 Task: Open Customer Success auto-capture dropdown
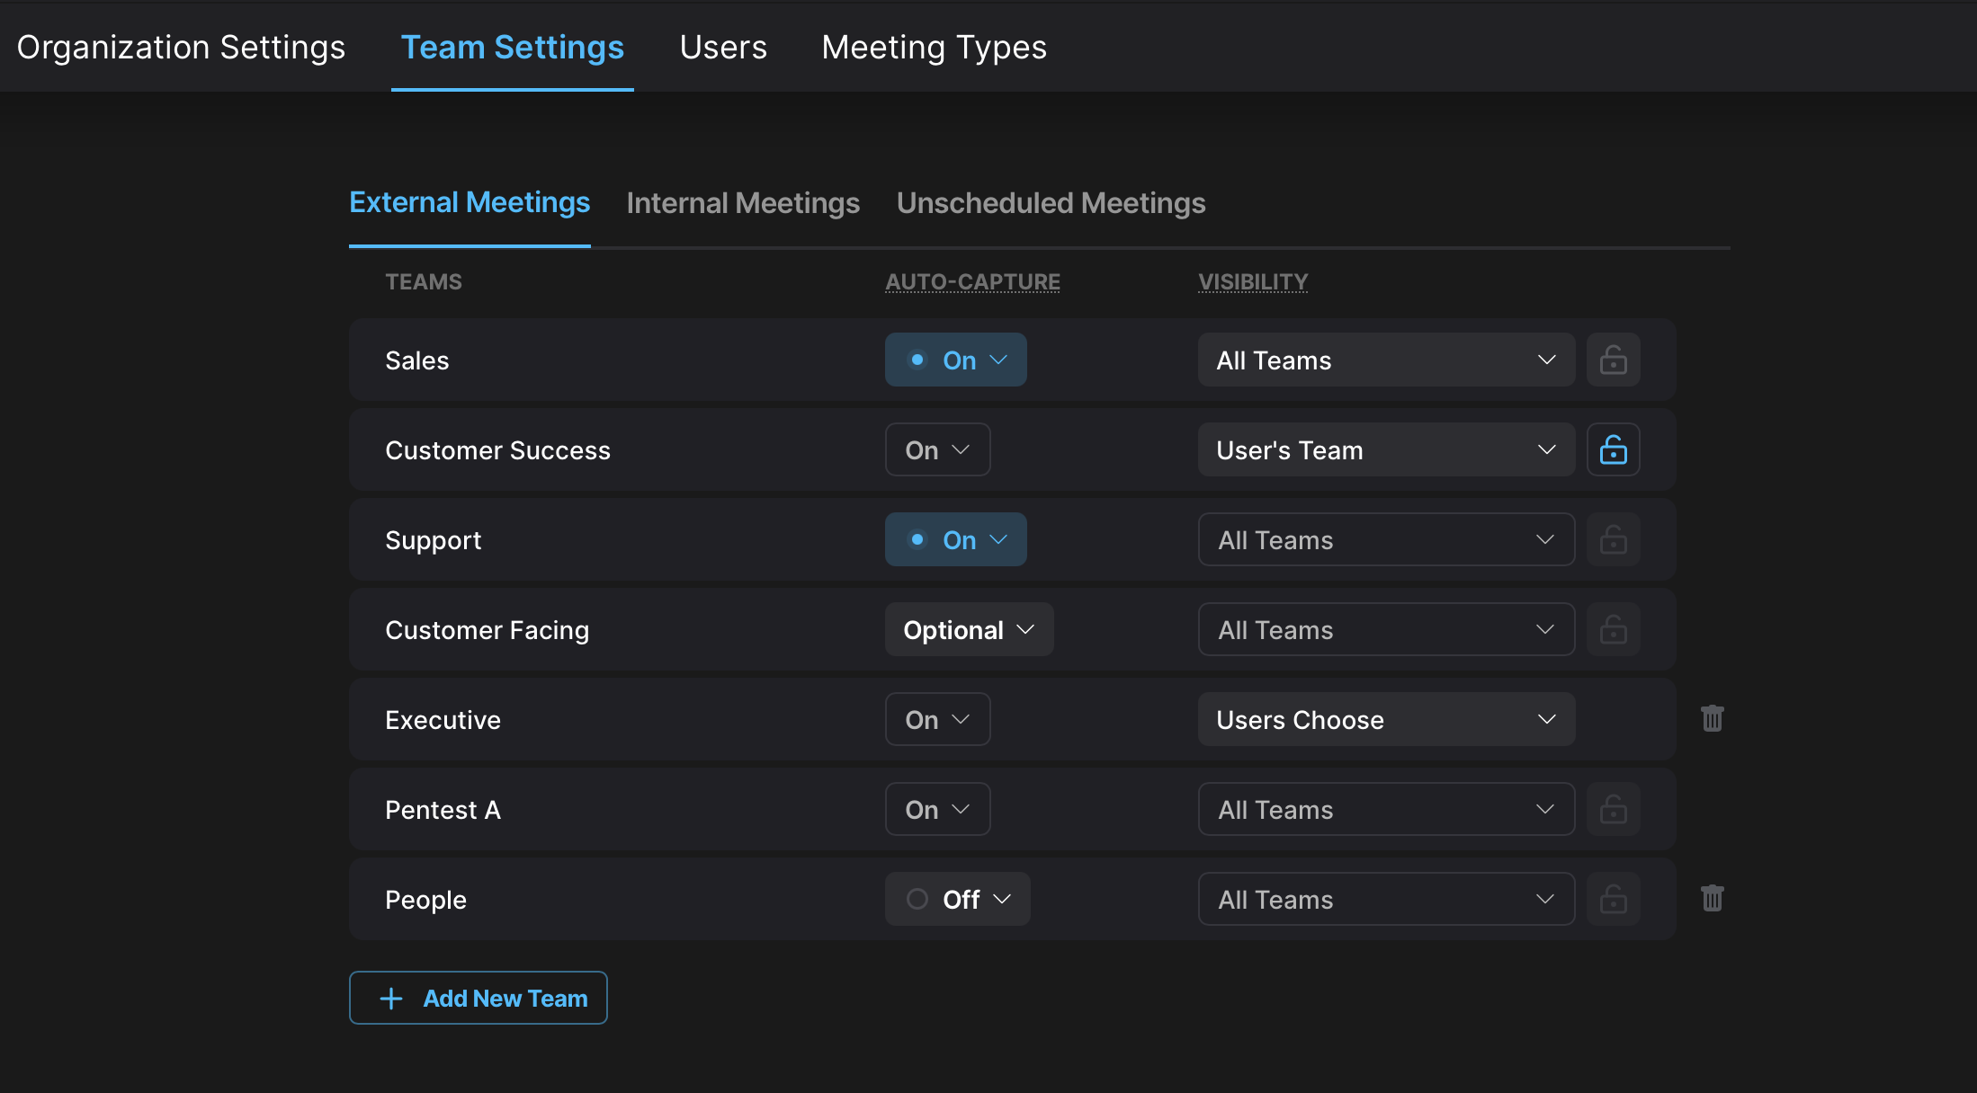tap(937, 449)
